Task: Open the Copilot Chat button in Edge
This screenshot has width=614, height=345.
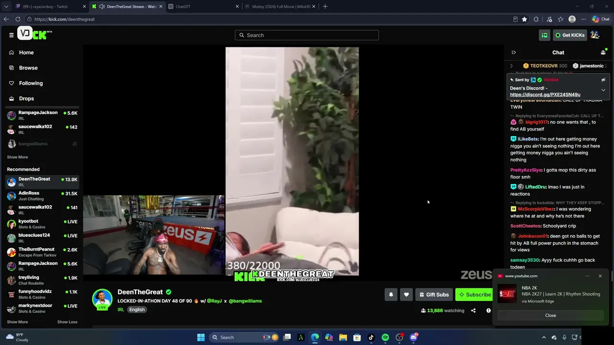Action: [601, 19]
